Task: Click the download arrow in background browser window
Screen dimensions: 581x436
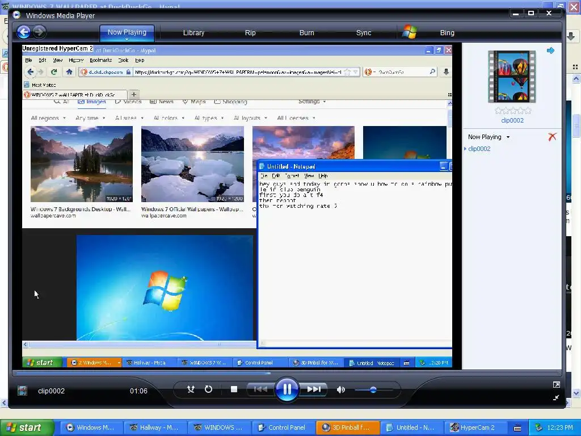Action: [x=571, y=36]
